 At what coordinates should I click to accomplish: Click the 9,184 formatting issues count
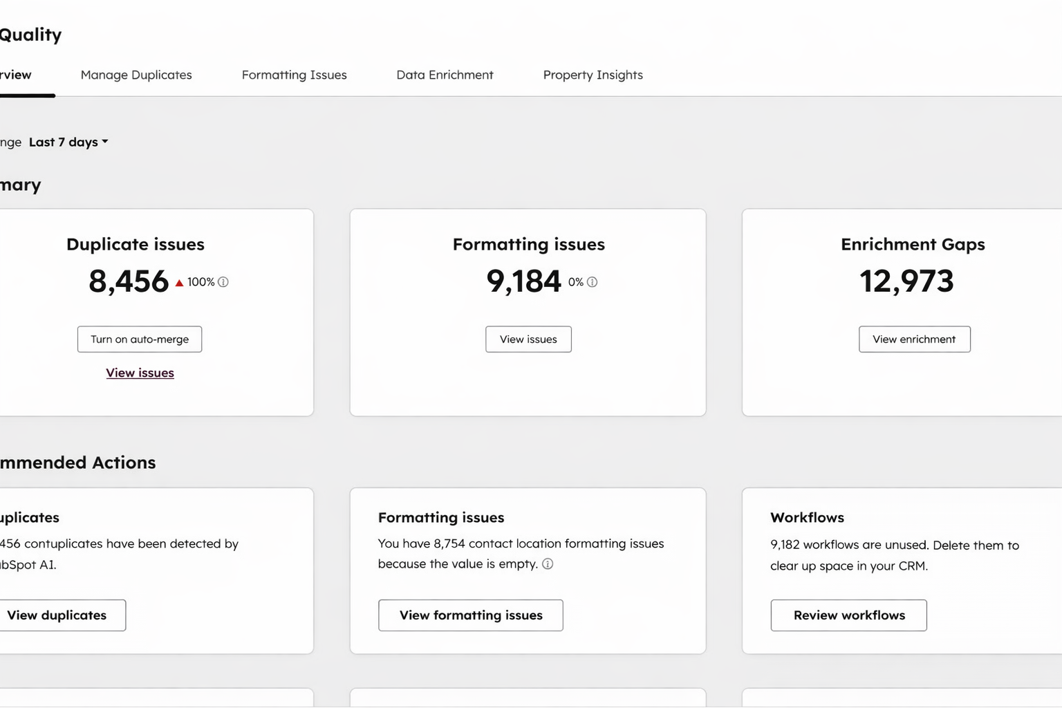tap(523, 281)
